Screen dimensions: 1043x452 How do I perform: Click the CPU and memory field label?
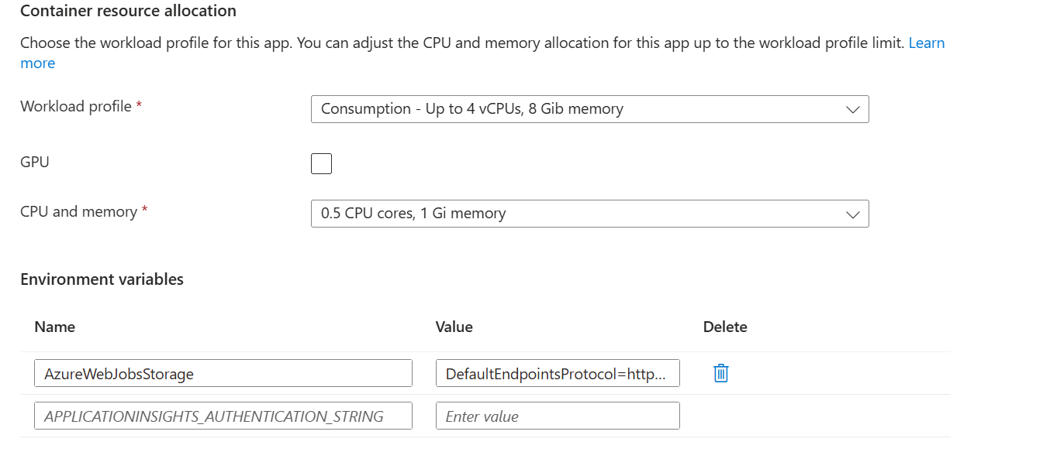(x=78, y=211)
